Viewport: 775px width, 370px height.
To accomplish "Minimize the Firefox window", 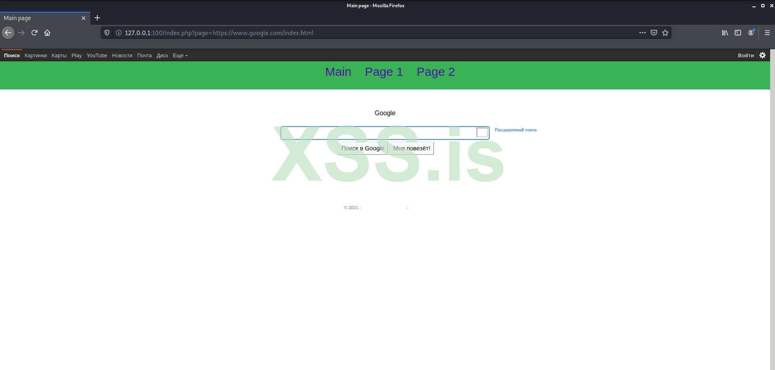I will pyautogui.click(x=754, y=6).
